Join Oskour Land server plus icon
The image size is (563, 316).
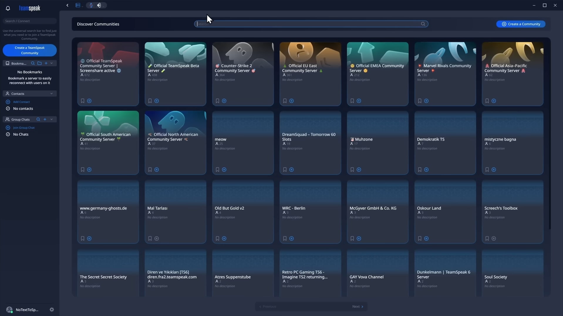coord(427,239)
